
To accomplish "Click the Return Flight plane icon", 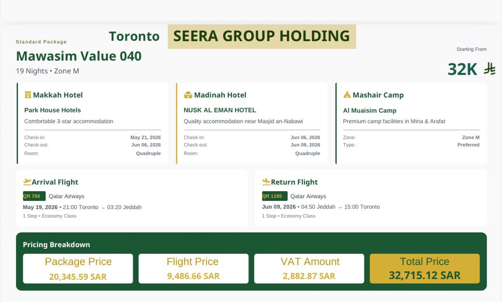I will click(x=266, y=182).
